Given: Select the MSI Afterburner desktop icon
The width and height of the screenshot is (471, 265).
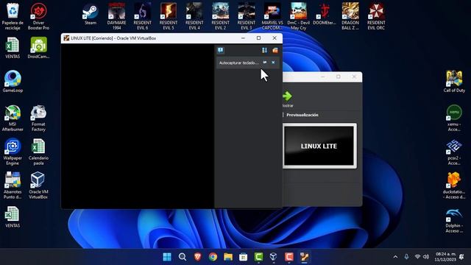Looking at the screenshot, I should pyautogui.click(x=13, y=118).
